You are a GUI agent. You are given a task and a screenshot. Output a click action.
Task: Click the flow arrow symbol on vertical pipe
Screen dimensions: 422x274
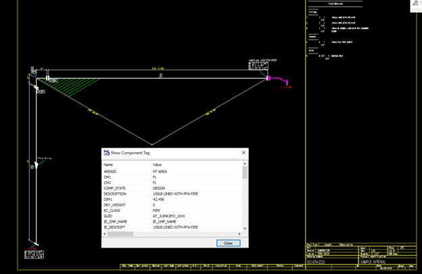point(36,164)
